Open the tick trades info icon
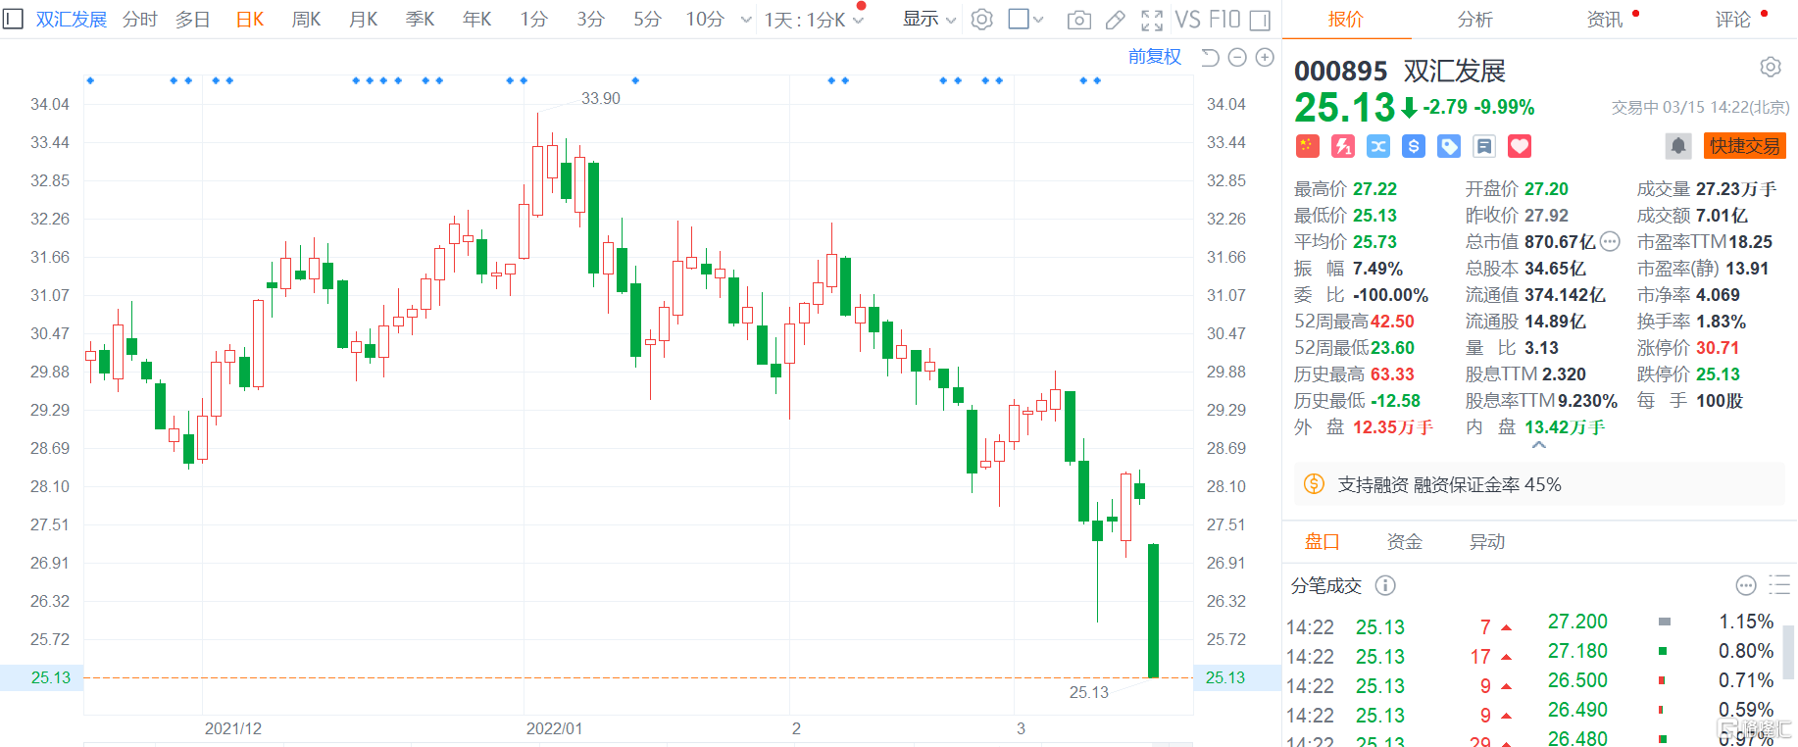Viewport: 1798px width, 747px height. [x=1384, y=585]
